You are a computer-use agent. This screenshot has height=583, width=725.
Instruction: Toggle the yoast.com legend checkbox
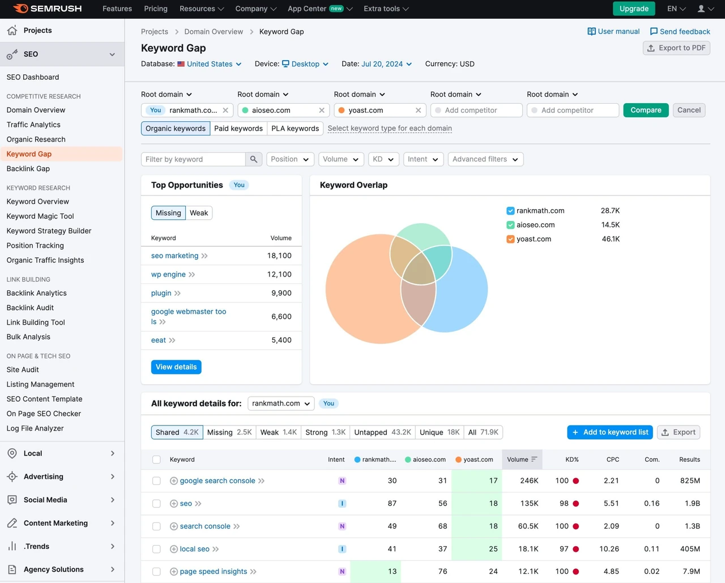(510, 239)
